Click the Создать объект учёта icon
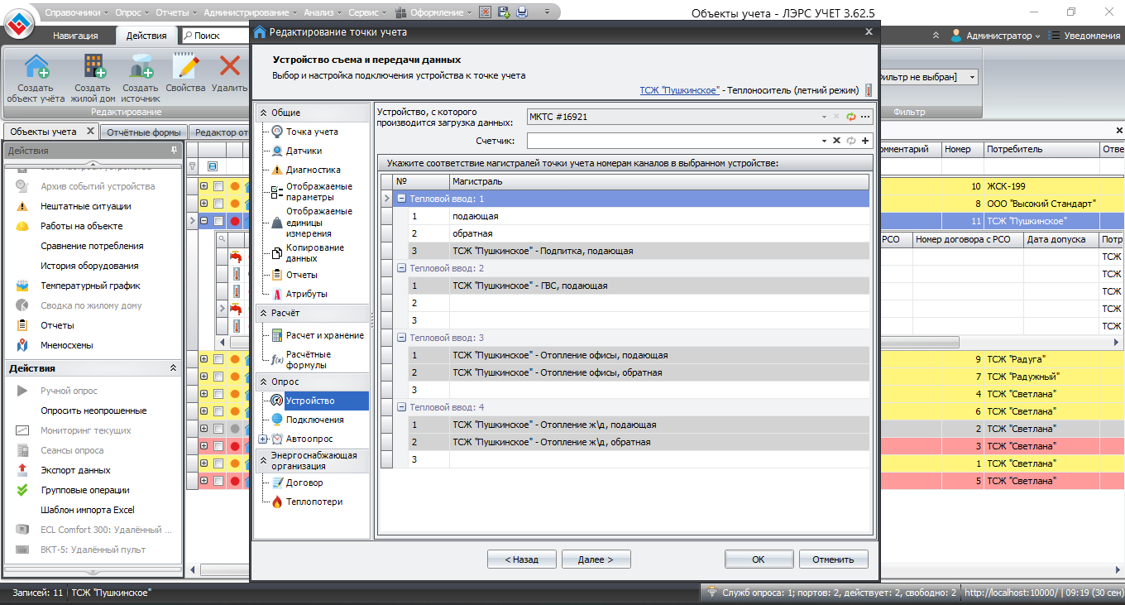 (36, 68)
